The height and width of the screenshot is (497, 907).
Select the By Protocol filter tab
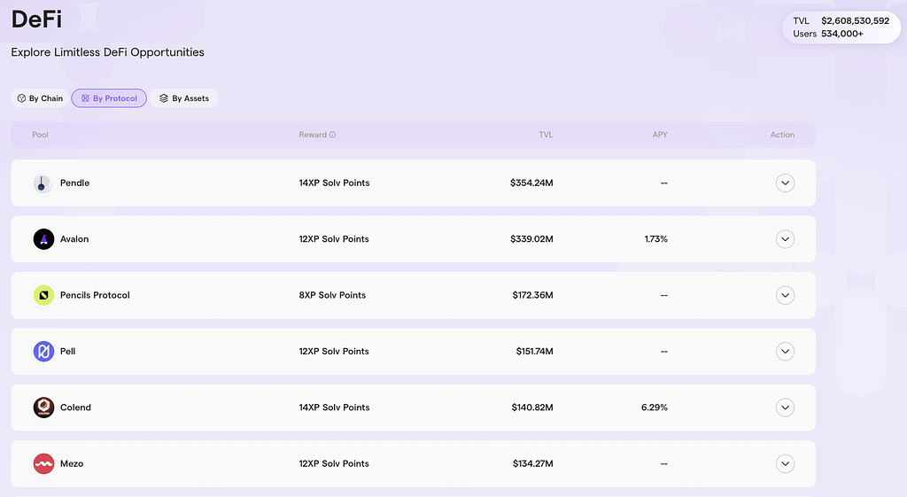pyautogui.click(x=109, y=98)
